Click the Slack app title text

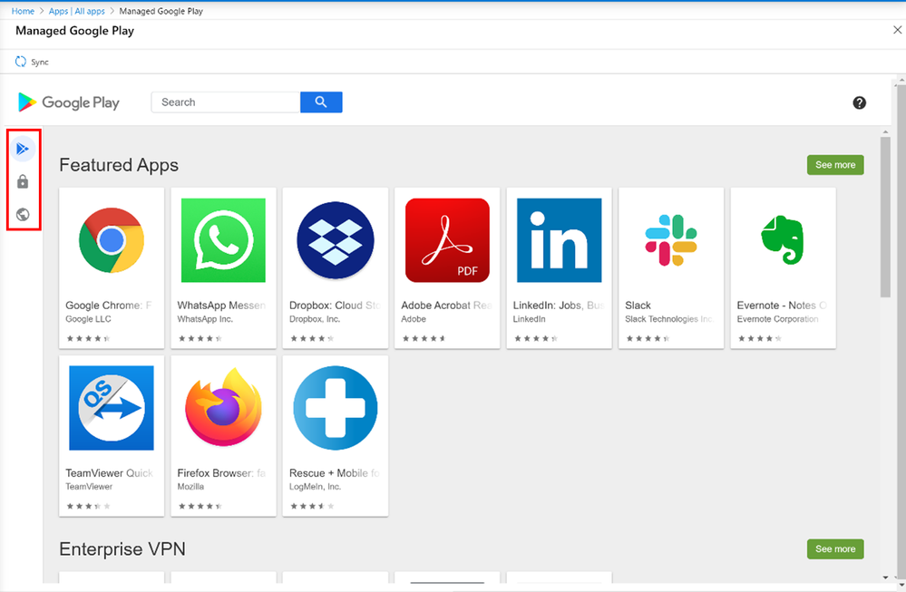point(638,305)
